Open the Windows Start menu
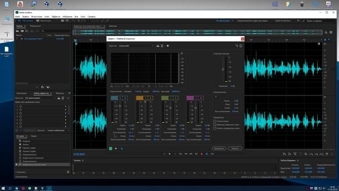This screenshot has width=339, height=191. (3, 188)
